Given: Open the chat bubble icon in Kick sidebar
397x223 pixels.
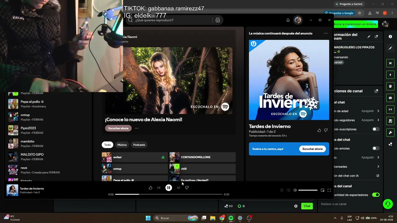Looking at the screenshot, I should (x=390, y=98).
